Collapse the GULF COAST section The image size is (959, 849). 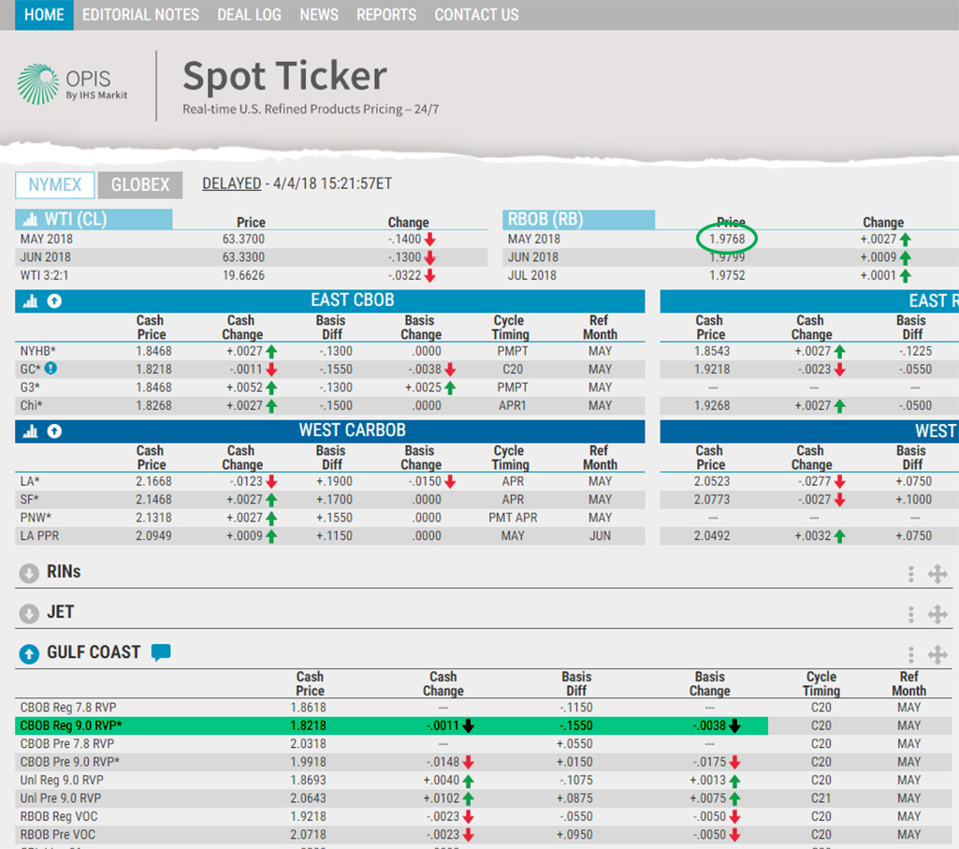tap(29, 653)
